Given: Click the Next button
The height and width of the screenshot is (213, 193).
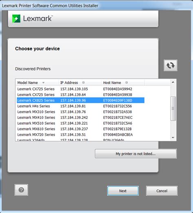Looking at the screenshot, I should pos(123,191).
